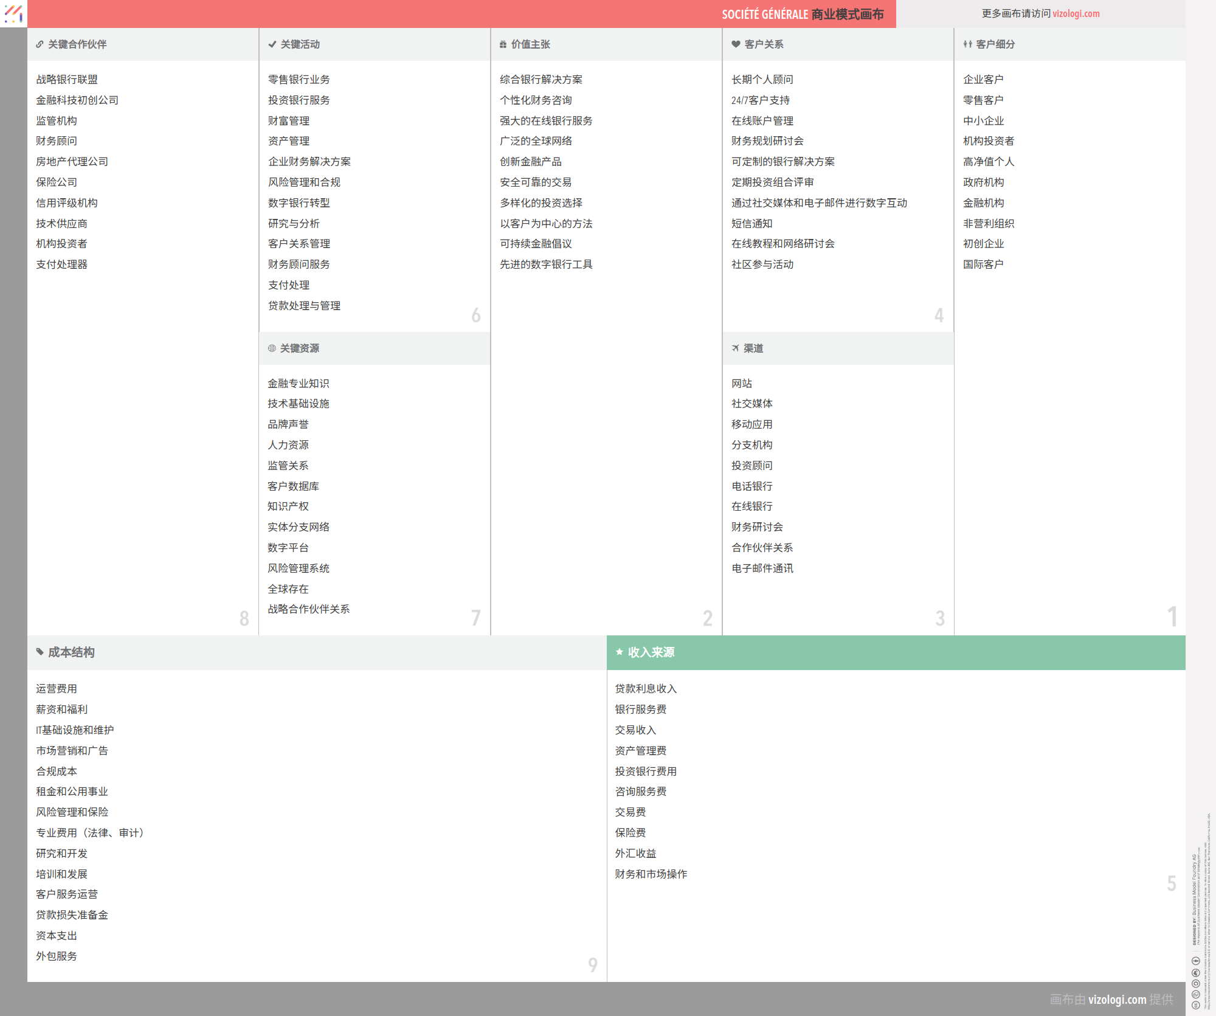The height and width of the screenshot is (1016, 1216).
Task: Click the heart icon beside 客户关系
Action: (x=736, y=44)
